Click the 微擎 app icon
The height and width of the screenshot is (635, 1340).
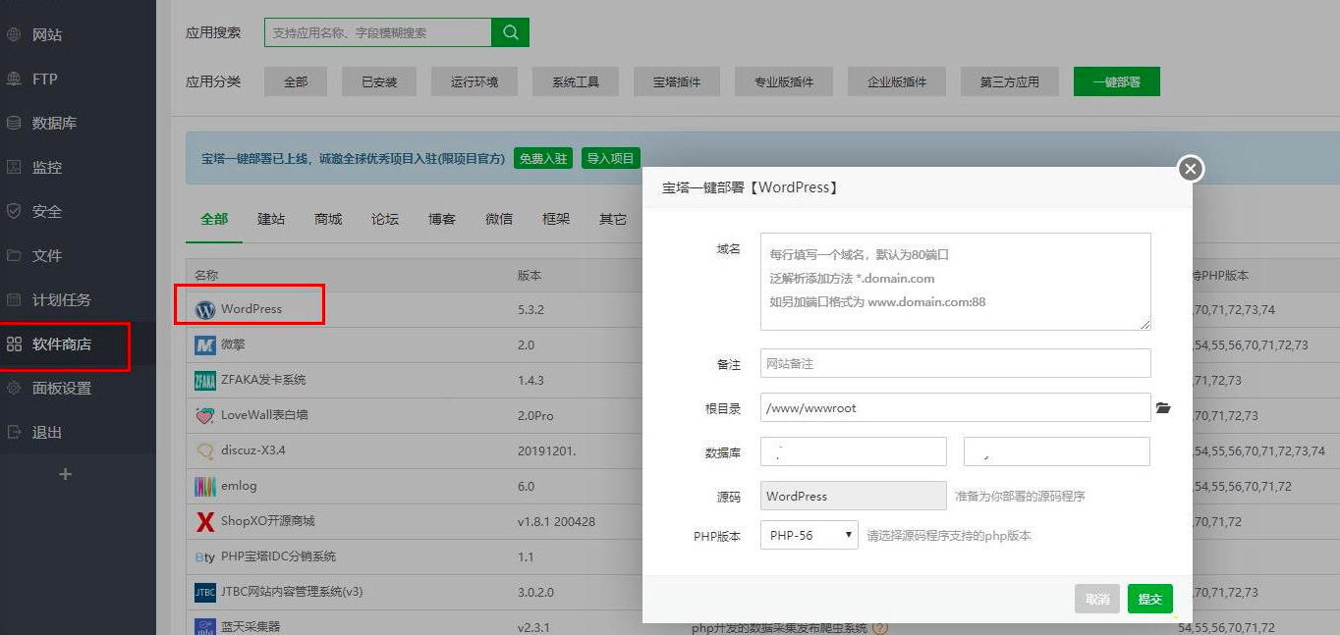pyautogui.click(x=205, y=344)
